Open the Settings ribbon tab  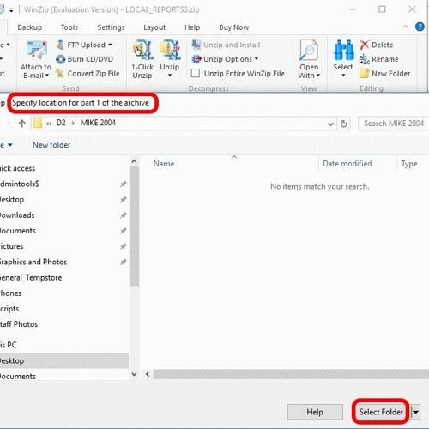[x=111, y=27]
